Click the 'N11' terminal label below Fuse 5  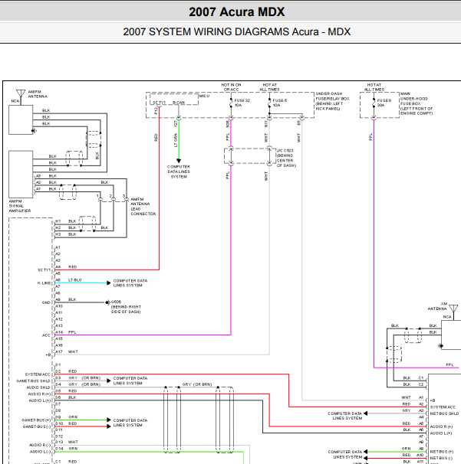point(266,124)
